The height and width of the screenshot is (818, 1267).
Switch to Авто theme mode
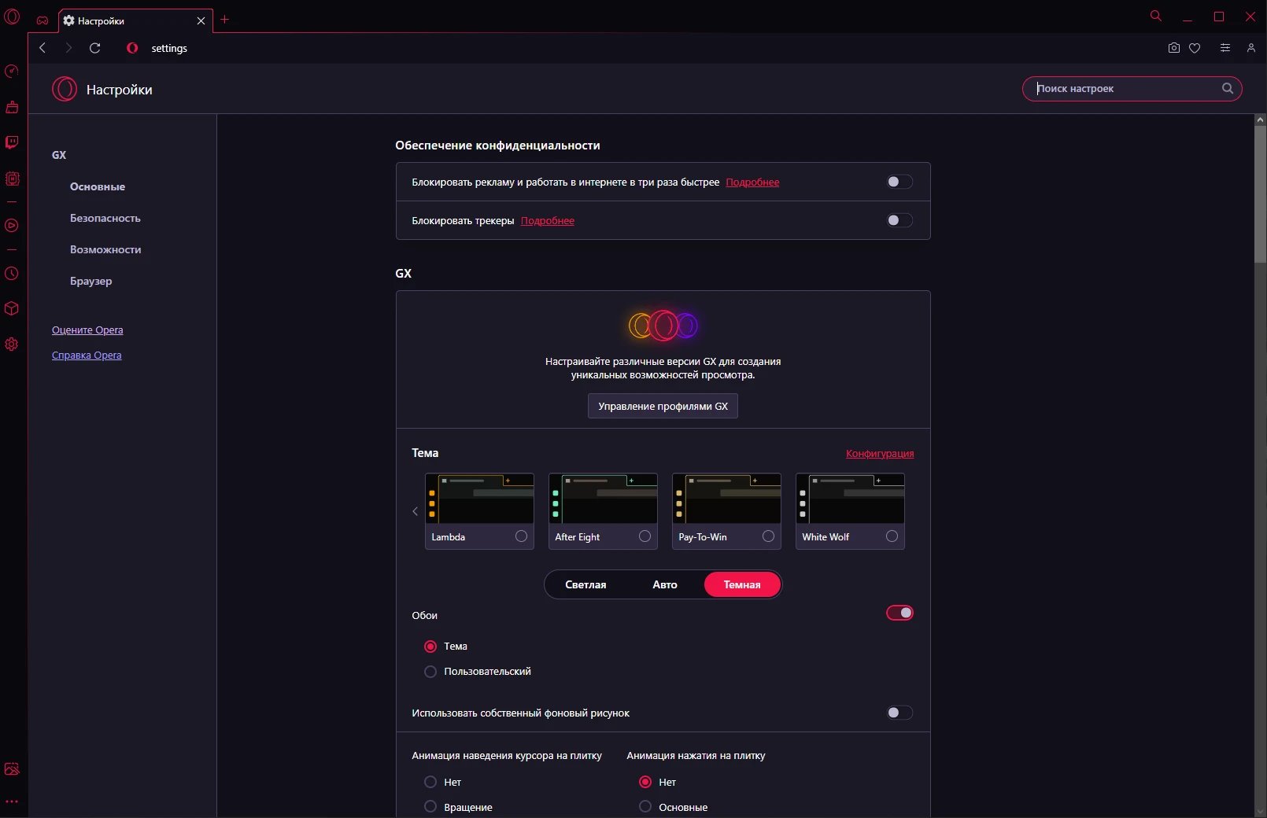point(665,584)
